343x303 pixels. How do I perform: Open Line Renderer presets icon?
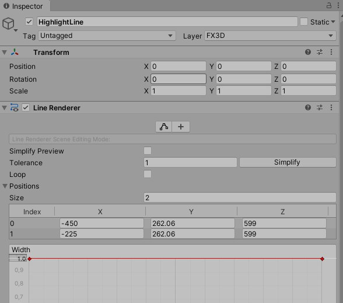point(320,107)
